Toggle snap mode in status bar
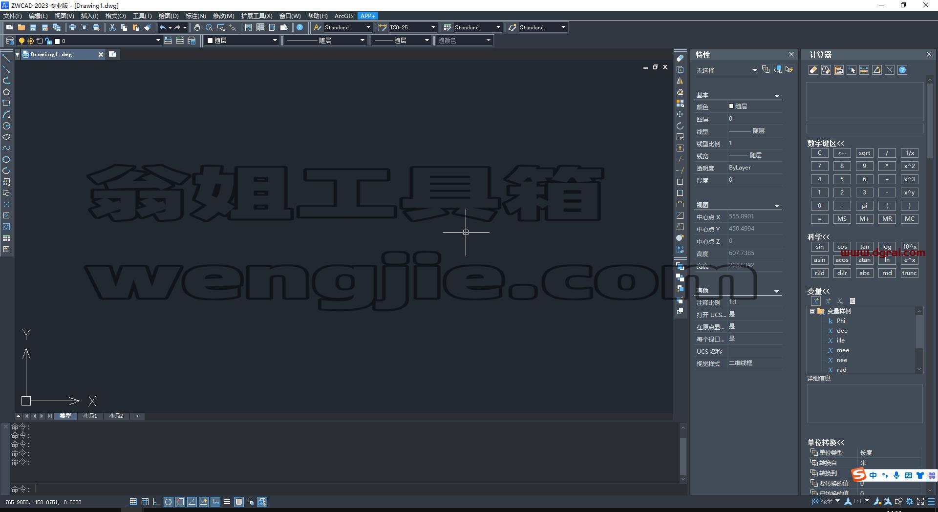This screenshot has width=938, height=512. tap(133, 502)
